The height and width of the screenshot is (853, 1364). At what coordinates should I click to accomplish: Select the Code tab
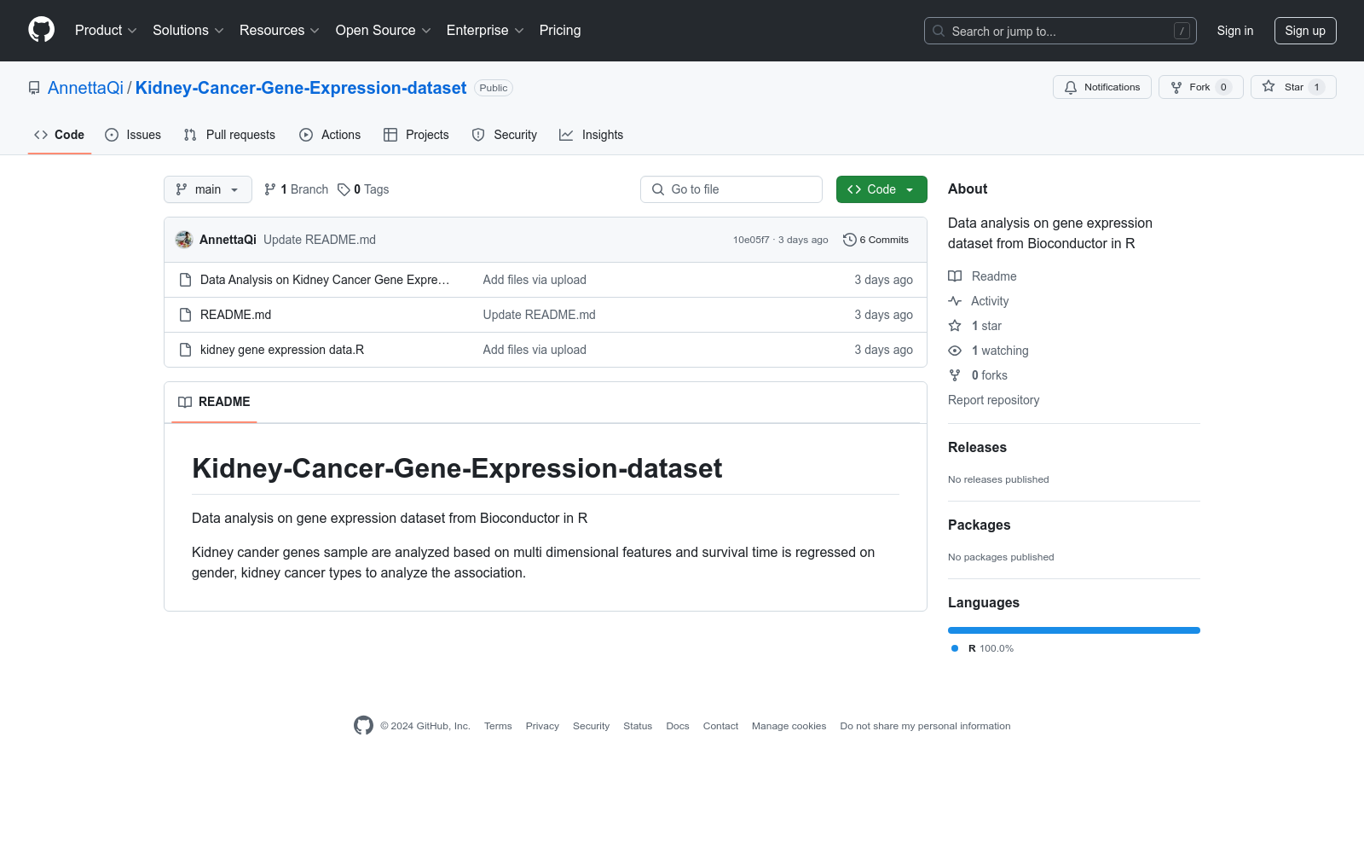[60, 135]
